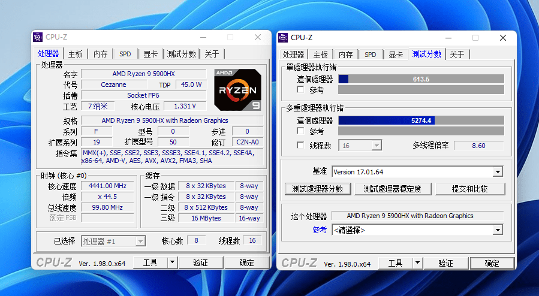
Task: Switch to 处理器 tab in right window
Action: [x=293, y=55]
